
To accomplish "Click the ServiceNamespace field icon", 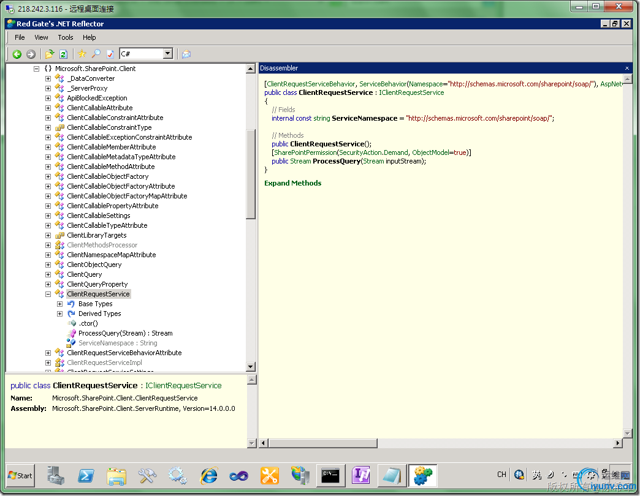I will [x=72, y=343].
